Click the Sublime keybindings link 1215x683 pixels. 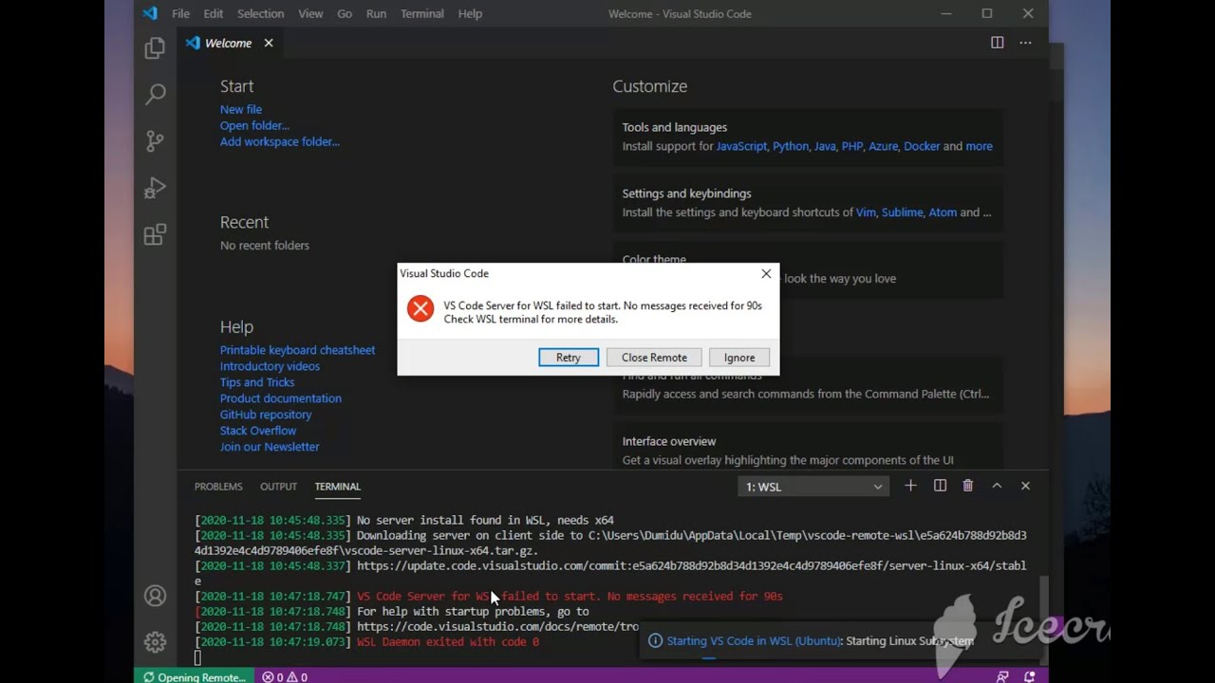902,212
